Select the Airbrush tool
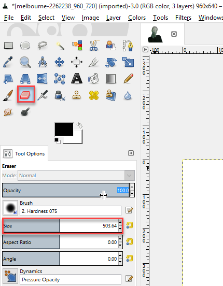 click(43, 95)
